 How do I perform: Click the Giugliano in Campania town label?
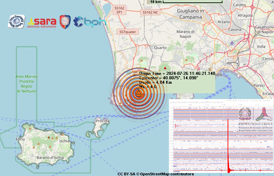[x=190, y=14]
